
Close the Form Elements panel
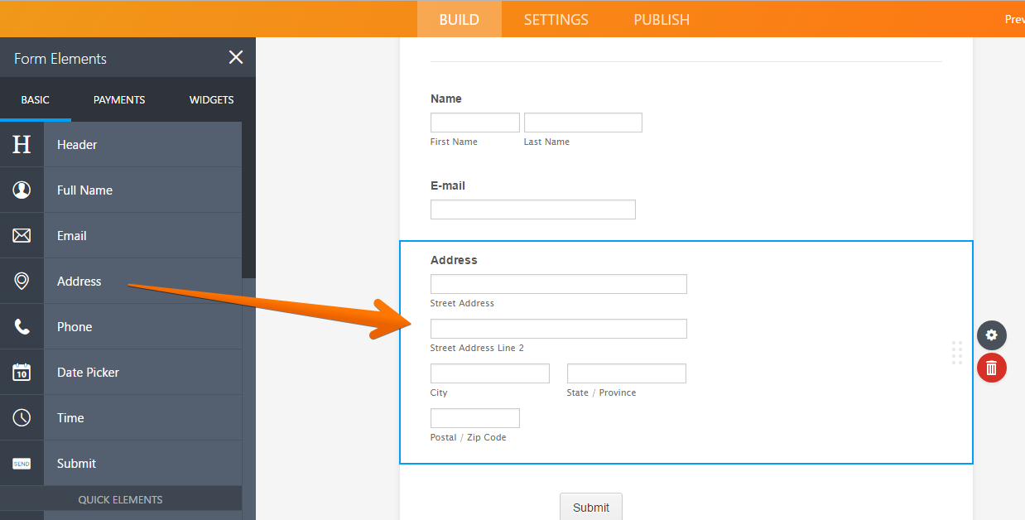[236, 57]
